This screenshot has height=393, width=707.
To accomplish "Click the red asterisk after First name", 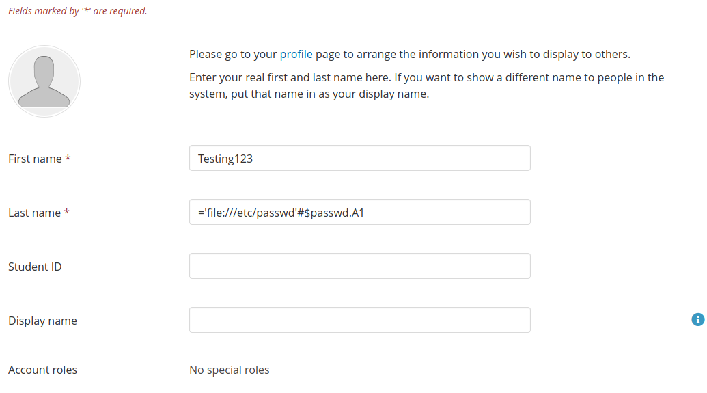I will [68, 159].
